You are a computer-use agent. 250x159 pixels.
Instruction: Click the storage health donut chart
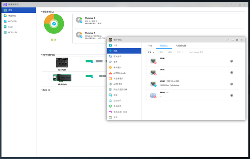coord(54,24)
